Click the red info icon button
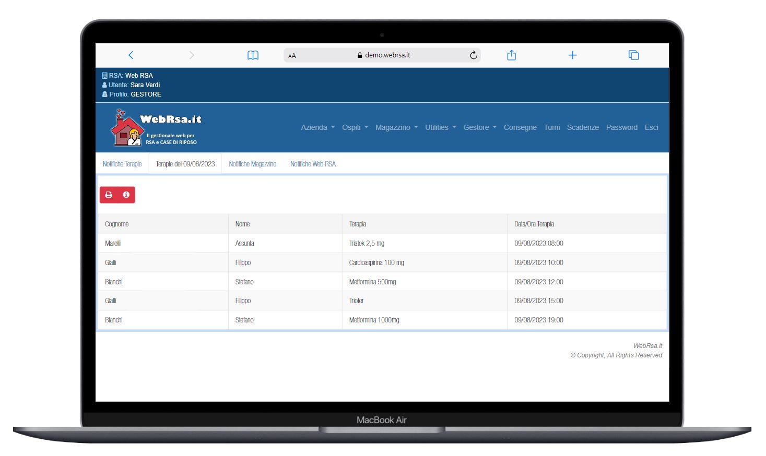Viewport: 766px width, 456px height. point(126,195)
